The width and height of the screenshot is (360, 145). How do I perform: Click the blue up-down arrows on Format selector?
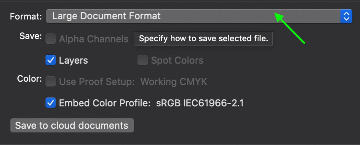point(346,16)
